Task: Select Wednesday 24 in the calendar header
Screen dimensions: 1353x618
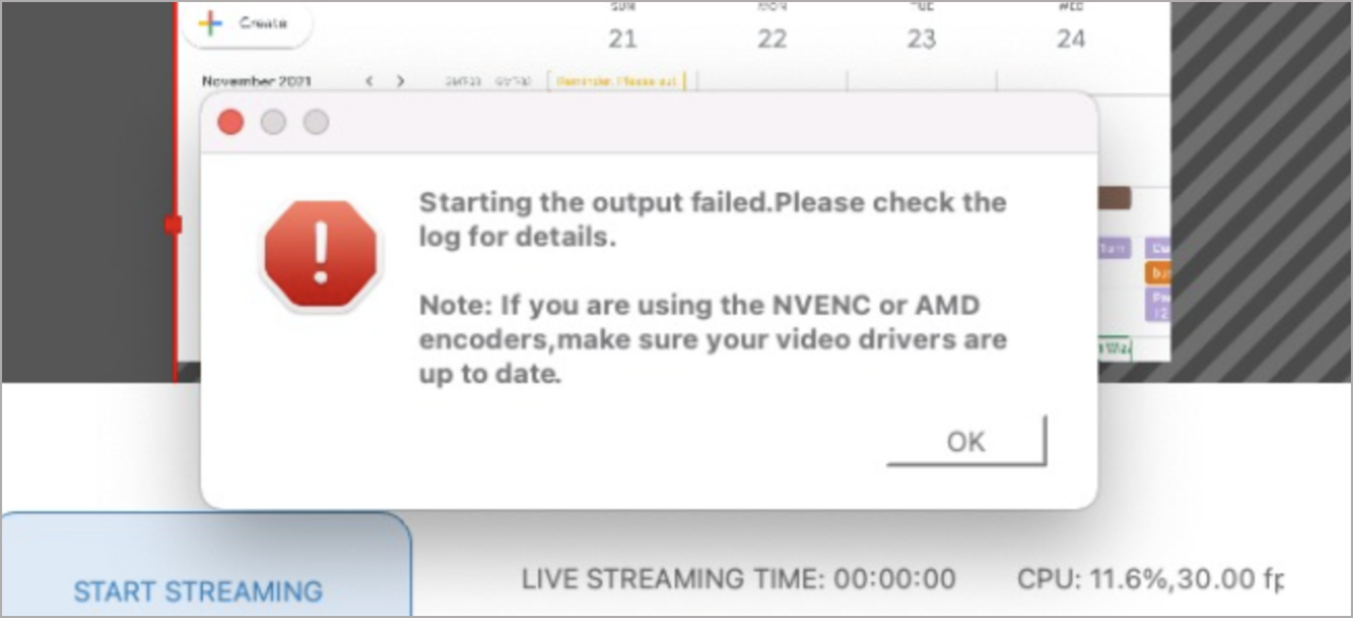Action: click(1070, 38)
